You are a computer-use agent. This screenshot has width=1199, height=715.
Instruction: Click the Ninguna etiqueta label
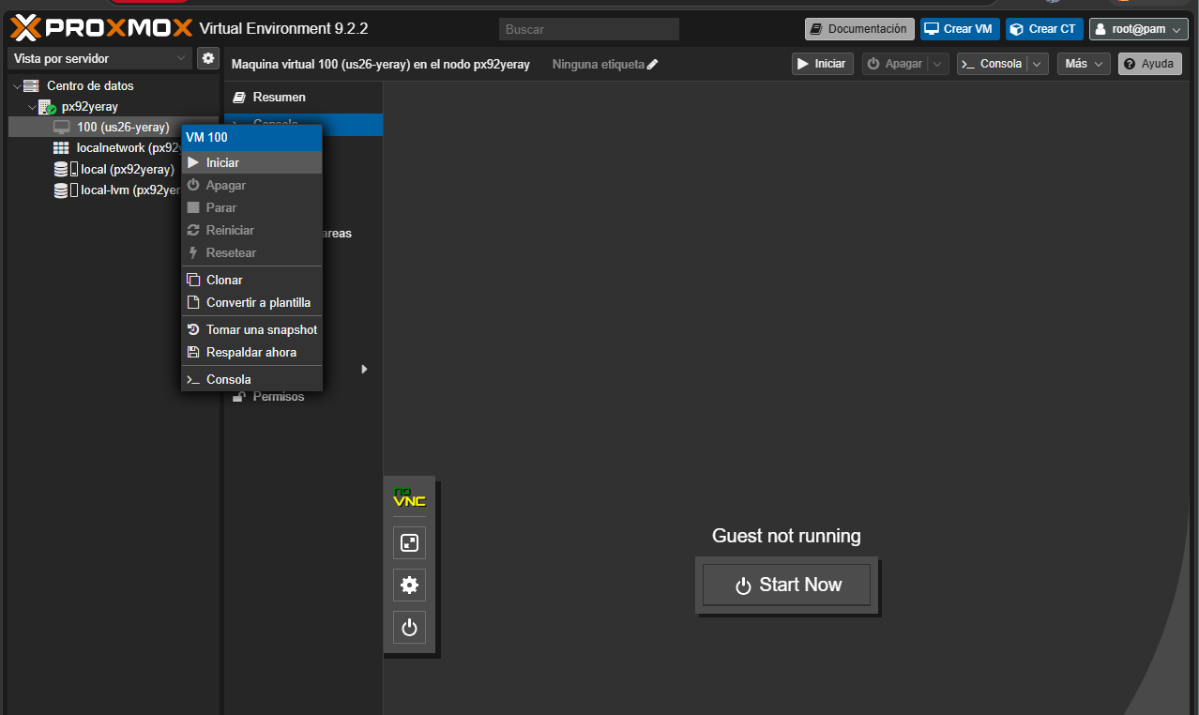599,65
